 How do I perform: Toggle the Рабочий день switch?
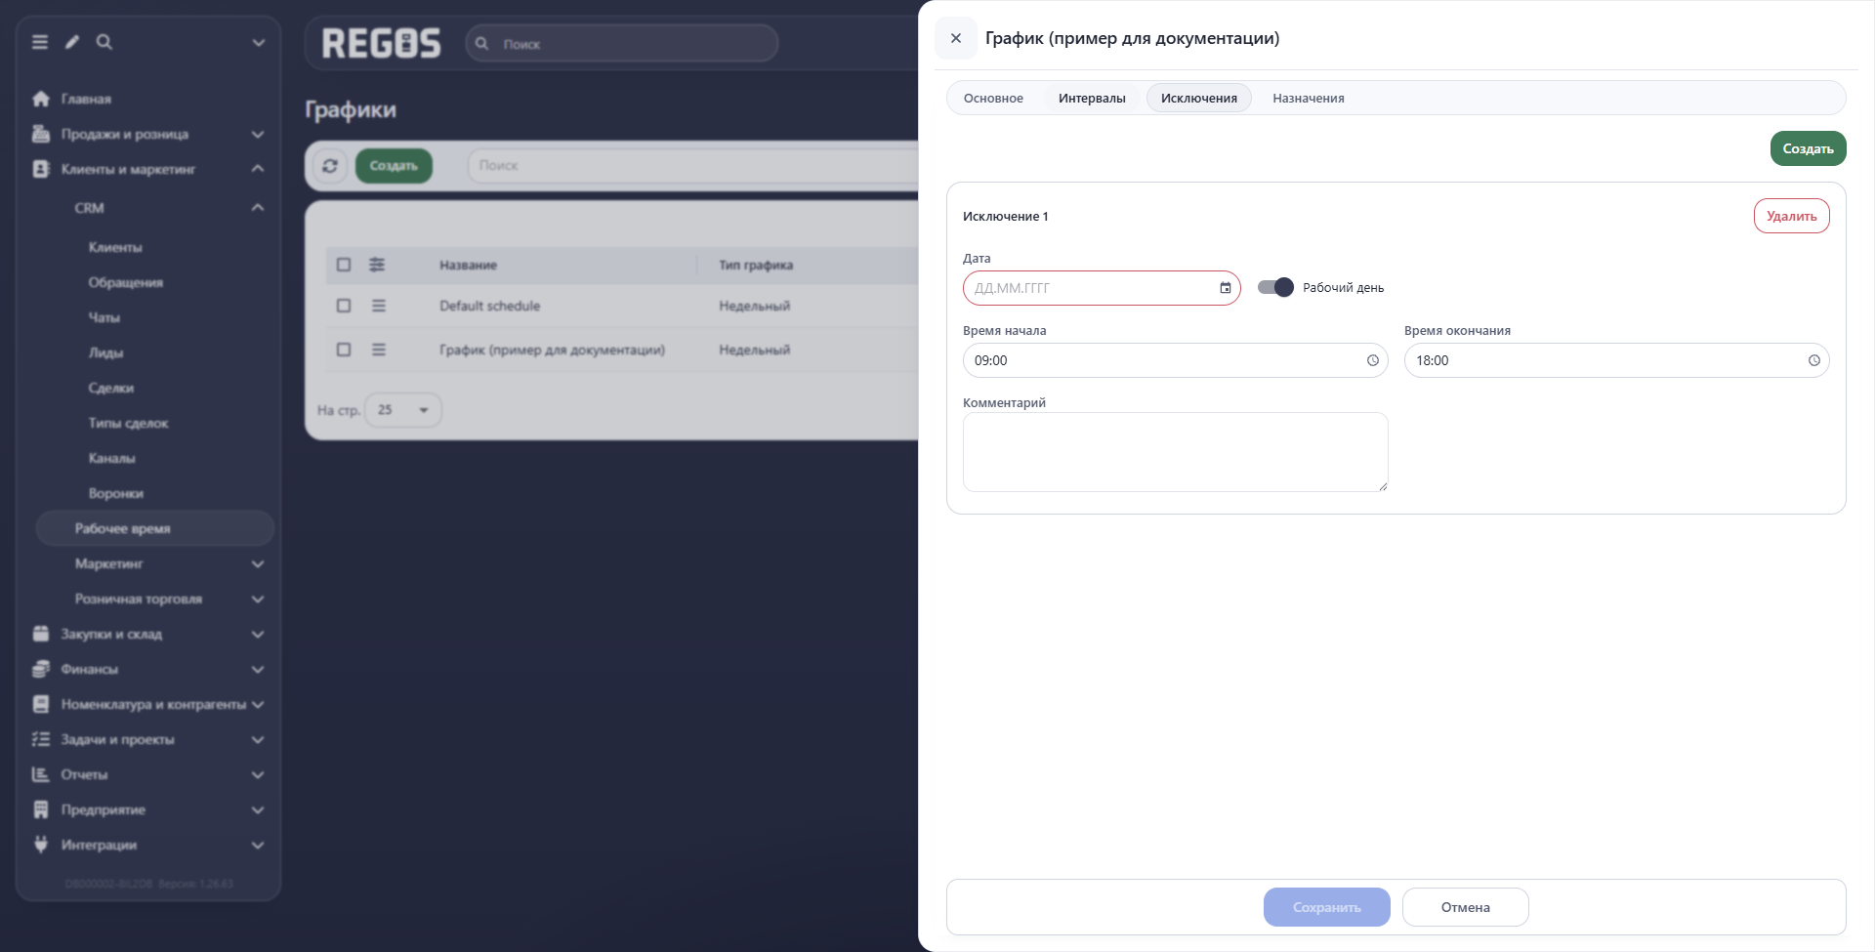(x=1275, y=287)
